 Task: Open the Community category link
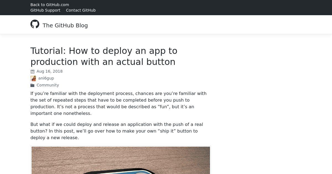point(48,85)
